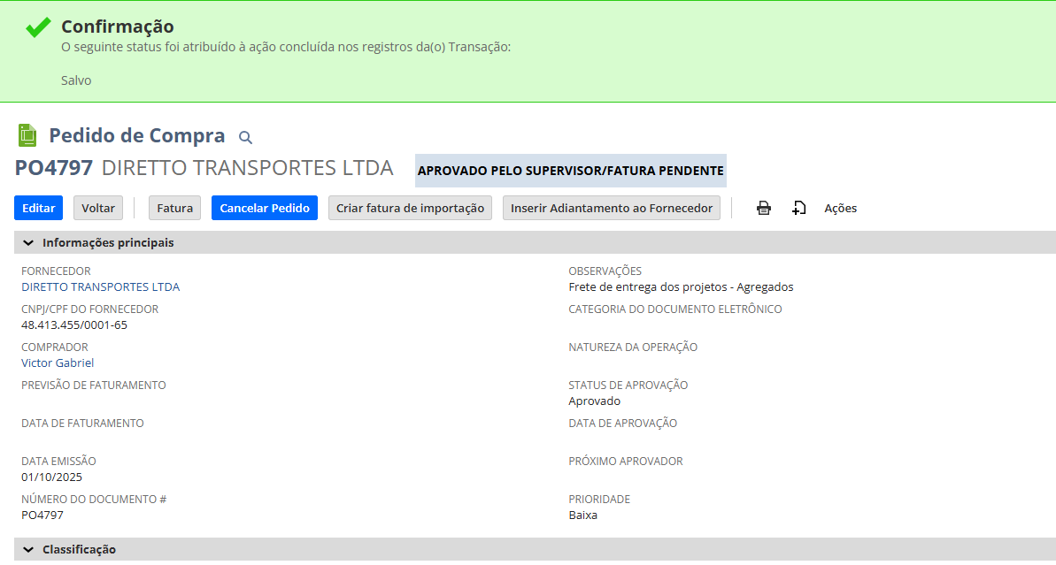This screenshot has width=1056, height=565.
Task: Open the Victor Gabriel buyer link
Action: pyautogui.click(x=58, y=363)
